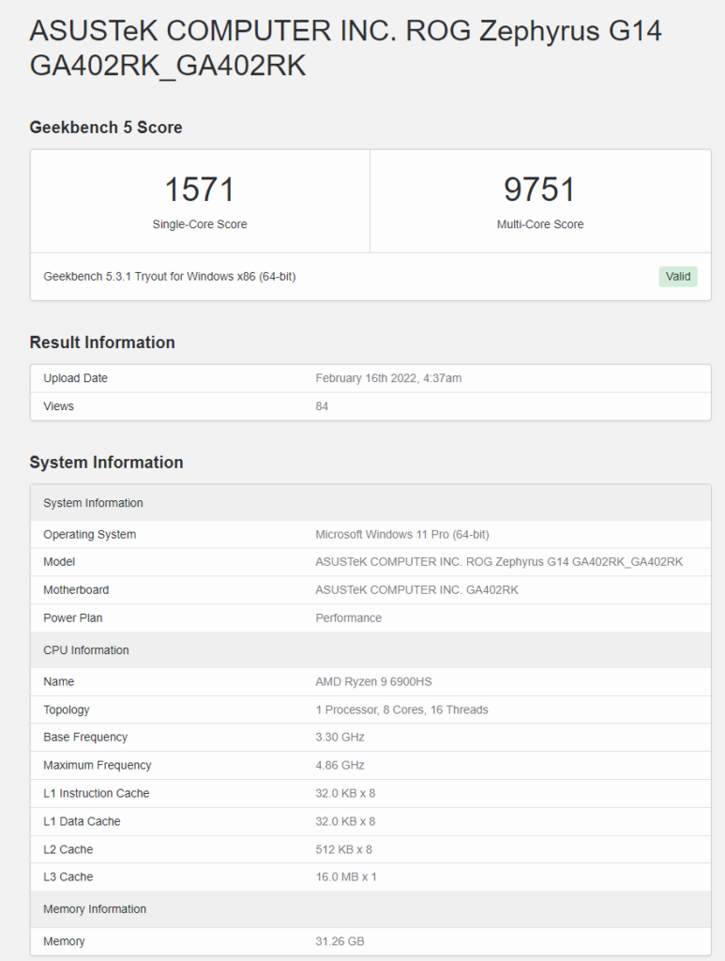Click the Memory Information section header
The image size is (725, 961).
371,909
